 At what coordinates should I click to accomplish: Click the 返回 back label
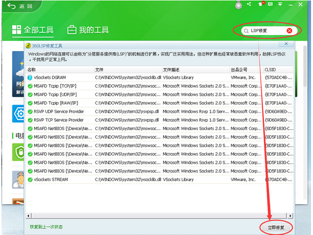[x=26, y=6]
